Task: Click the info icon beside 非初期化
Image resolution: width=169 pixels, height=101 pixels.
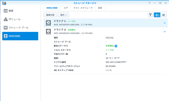Action: 116,46
